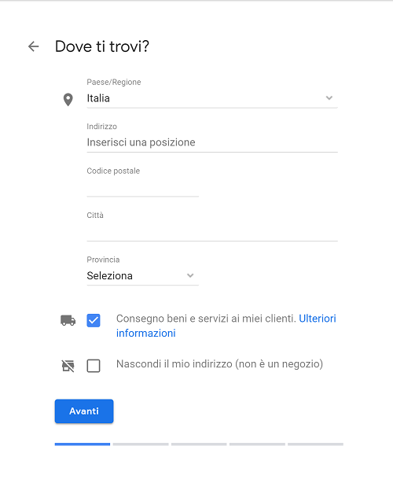Focus the Indirizzo address input field

coord(212,142)
